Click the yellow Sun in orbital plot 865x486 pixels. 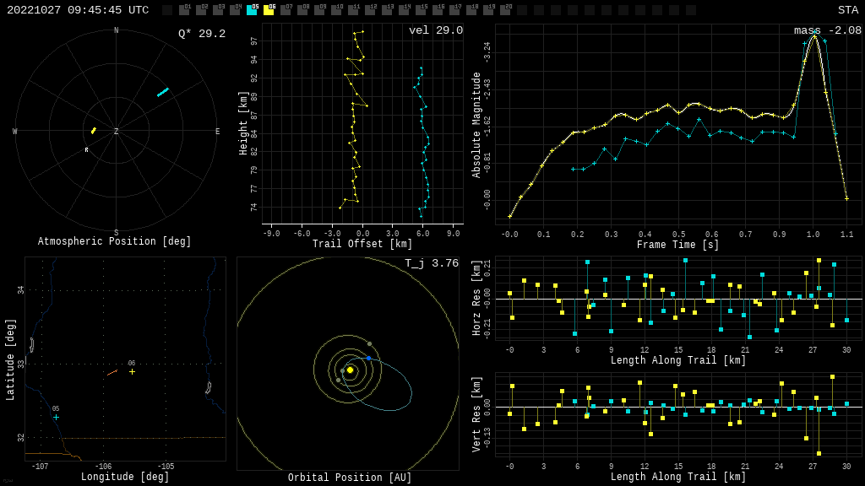pos(350,370)
